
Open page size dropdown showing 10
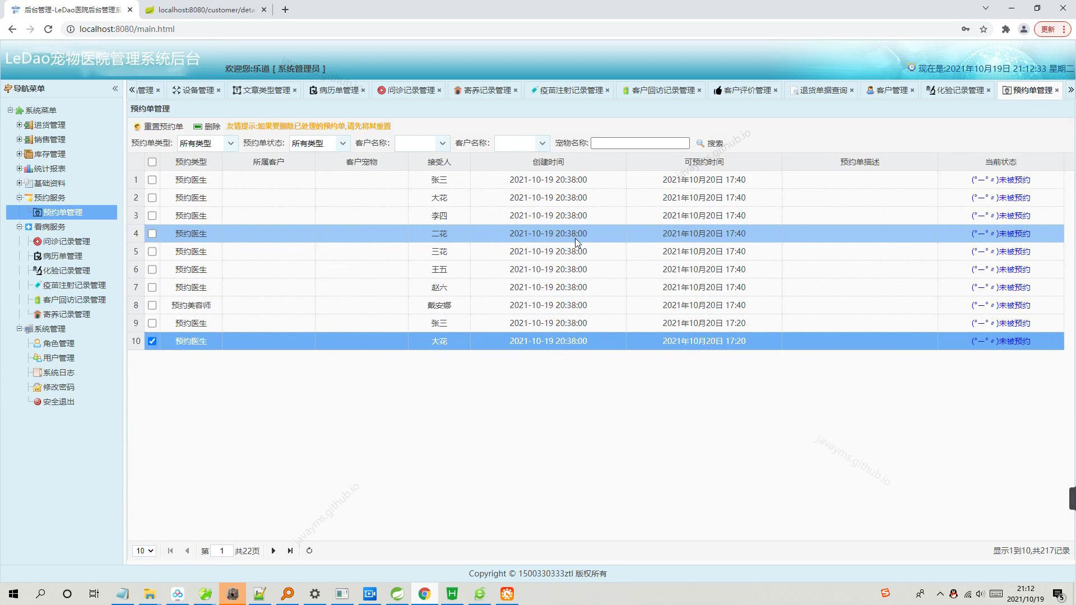pos(144,551)
